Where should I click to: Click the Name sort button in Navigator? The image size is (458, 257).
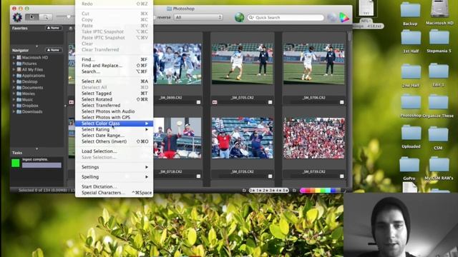point(54,50)
